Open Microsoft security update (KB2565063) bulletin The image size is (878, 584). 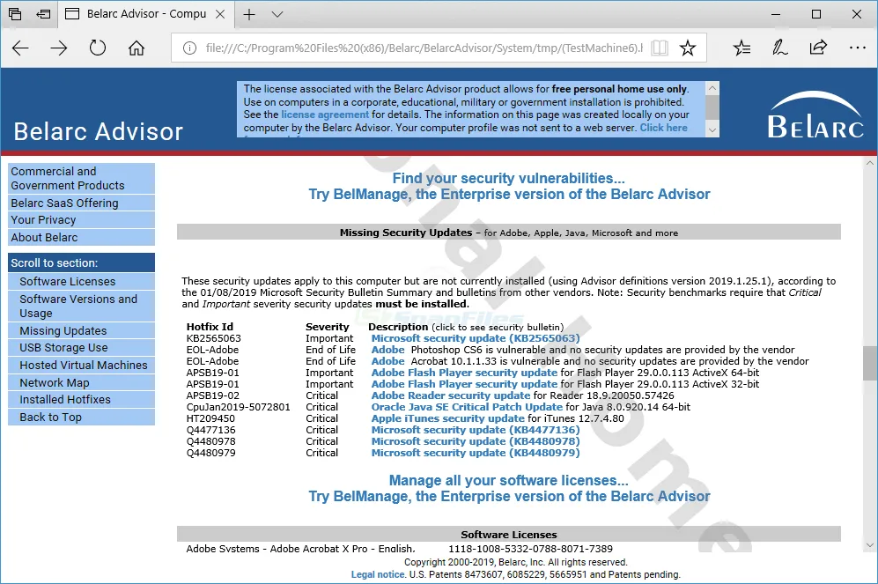(476, 338)
